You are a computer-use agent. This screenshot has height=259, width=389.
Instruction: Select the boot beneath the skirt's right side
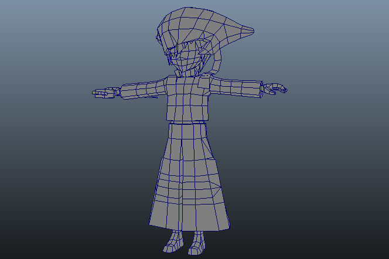(196, 243)
